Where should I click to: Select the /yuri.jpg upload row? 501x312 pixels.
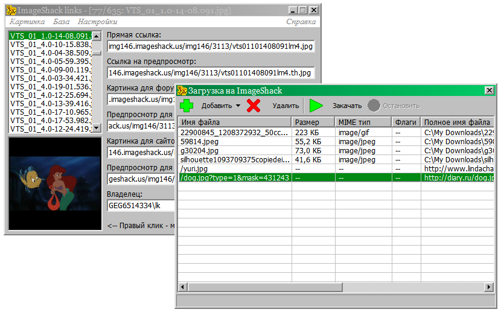[336, 168]
